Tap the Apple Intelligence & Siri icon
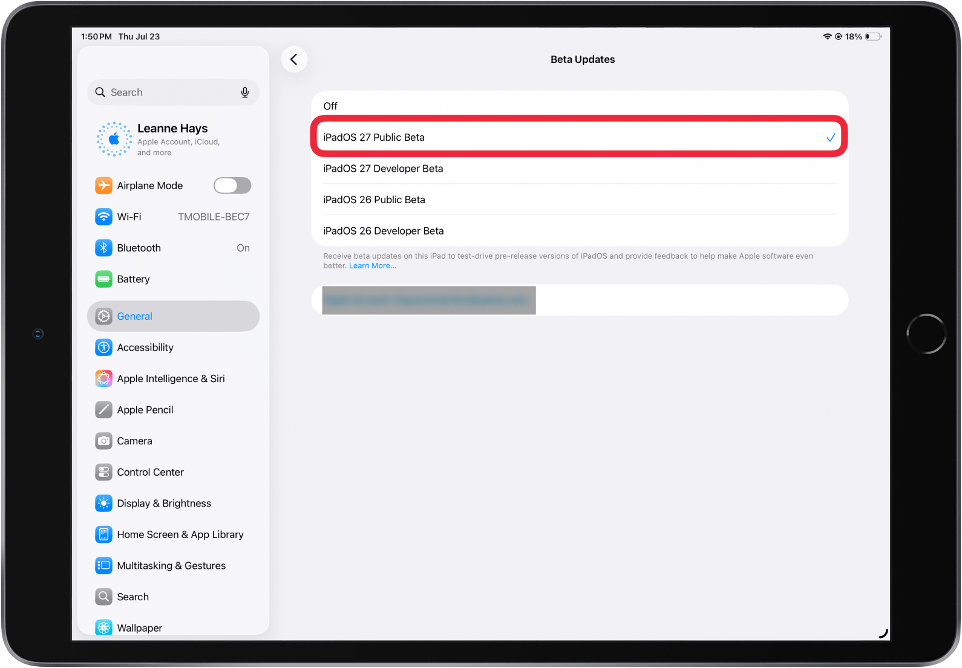962x668 pixels. (x=103, y=378)
